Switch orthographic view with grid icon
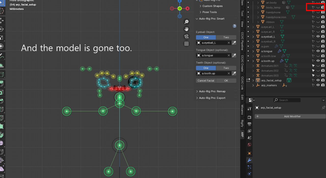This screenshot has height=178, width=326. [x=186, y=44]
